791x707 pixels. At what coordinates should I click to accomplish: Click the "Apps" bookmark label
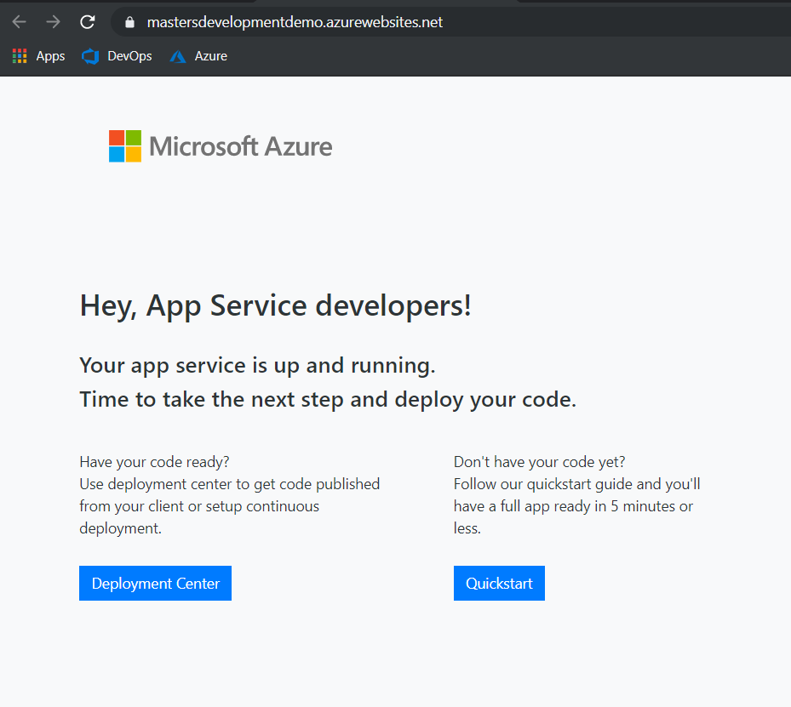click(x=50, y=56)
